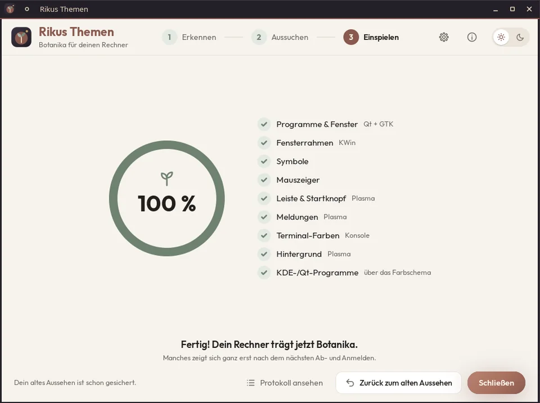Click checkmark next to Programme & Fenster
This screenshot has height=403, width=540.
264,124
